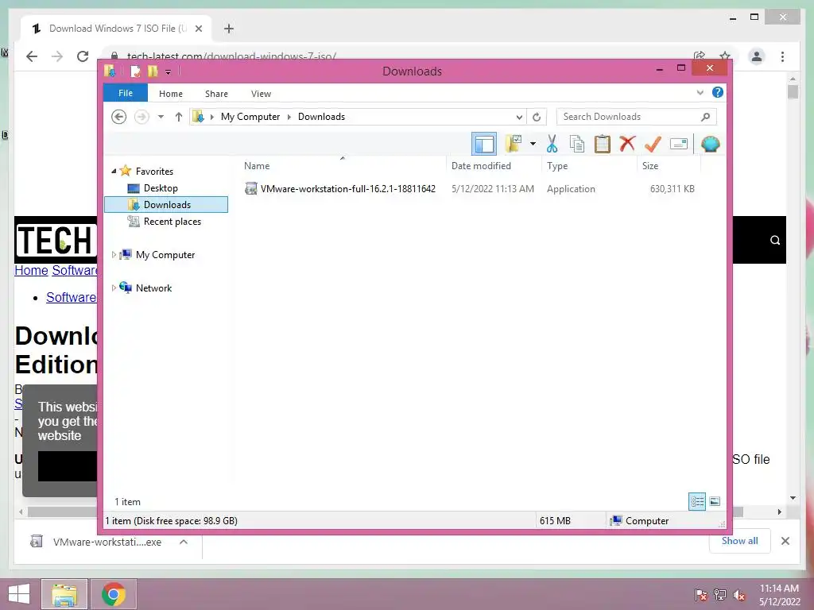Open the File ribbon tab

click(125, 94)
